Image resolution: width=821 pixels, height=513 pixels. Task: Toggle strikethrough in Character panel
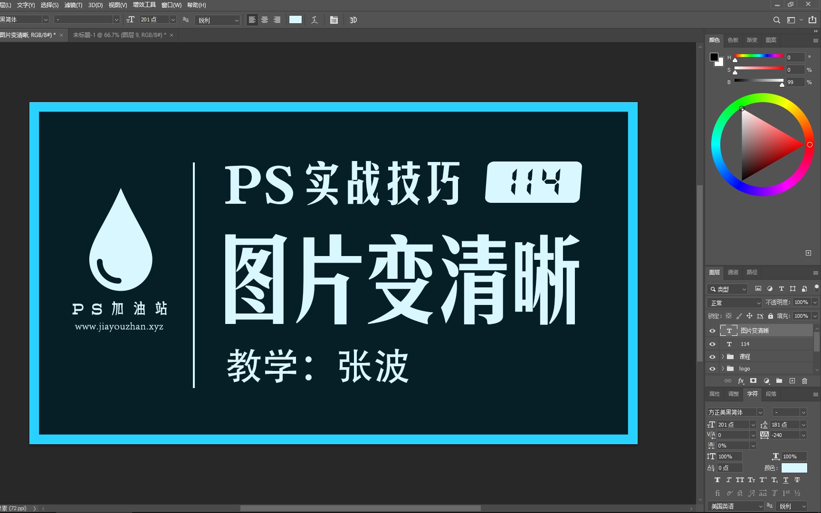[797, 480]
